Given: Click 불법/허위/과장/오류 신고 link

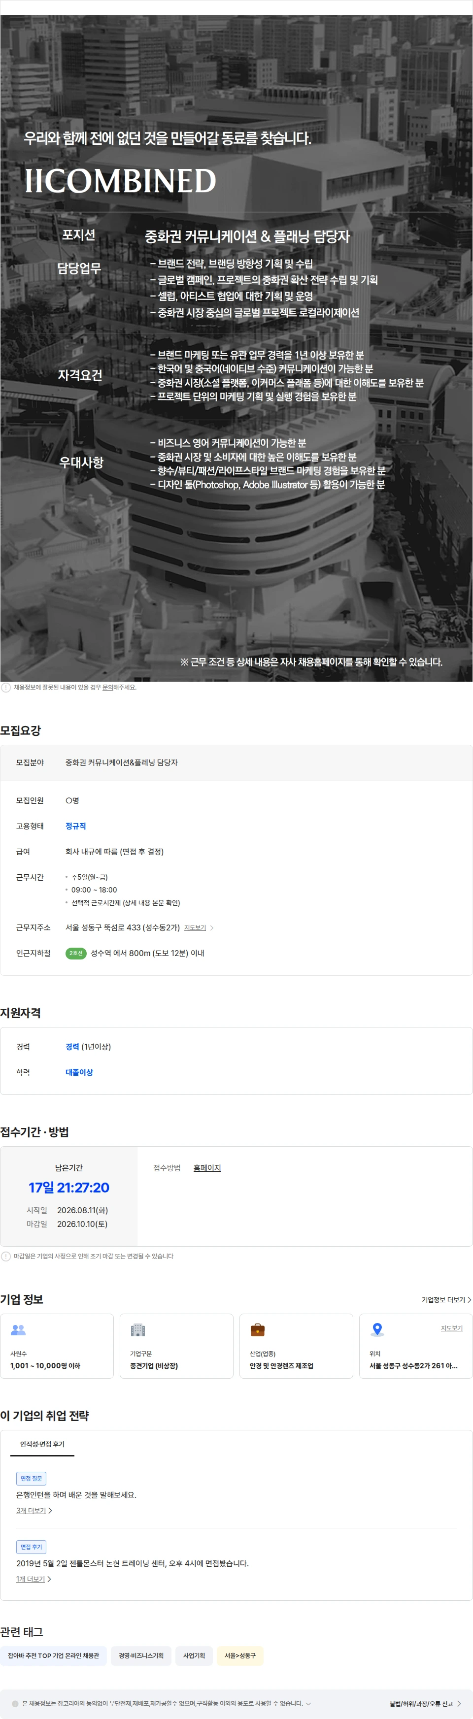Looking at the screenshot, I should coord(426,1704).
